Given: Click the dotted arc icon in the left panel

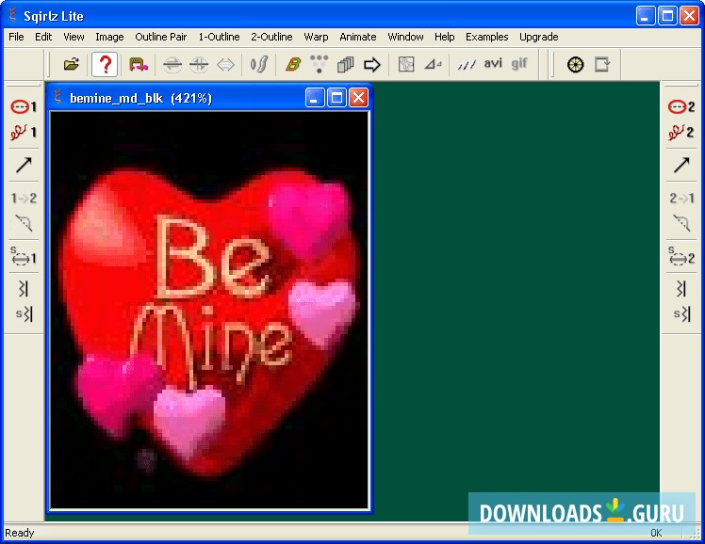Looking at the screenshot, I should pos(24,223).
